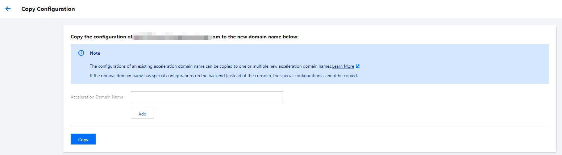Click the bold Note heading
Viewport: 562px width, 155px height.
pyautogui.click(x=95, y=53)
